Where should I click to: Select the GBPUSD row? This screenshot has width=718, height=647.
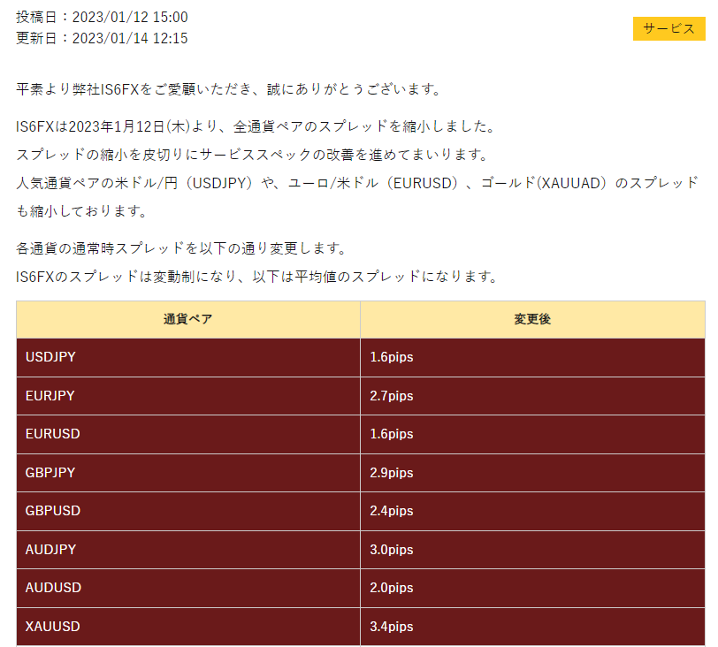coord(187,511)
